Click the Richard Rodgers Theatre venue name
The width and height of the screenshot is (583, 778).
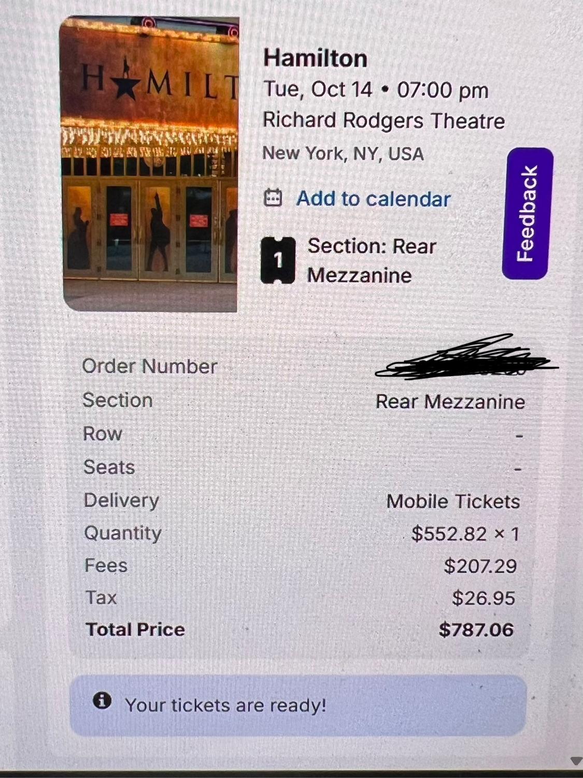(383, 121)
